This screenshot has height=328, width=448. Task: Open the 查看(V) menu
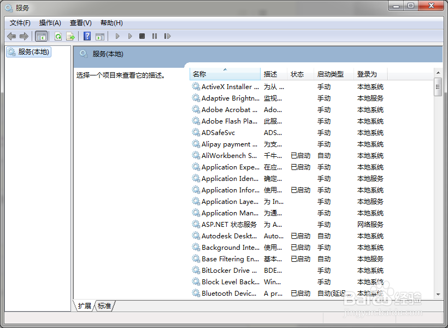point(80,22)
